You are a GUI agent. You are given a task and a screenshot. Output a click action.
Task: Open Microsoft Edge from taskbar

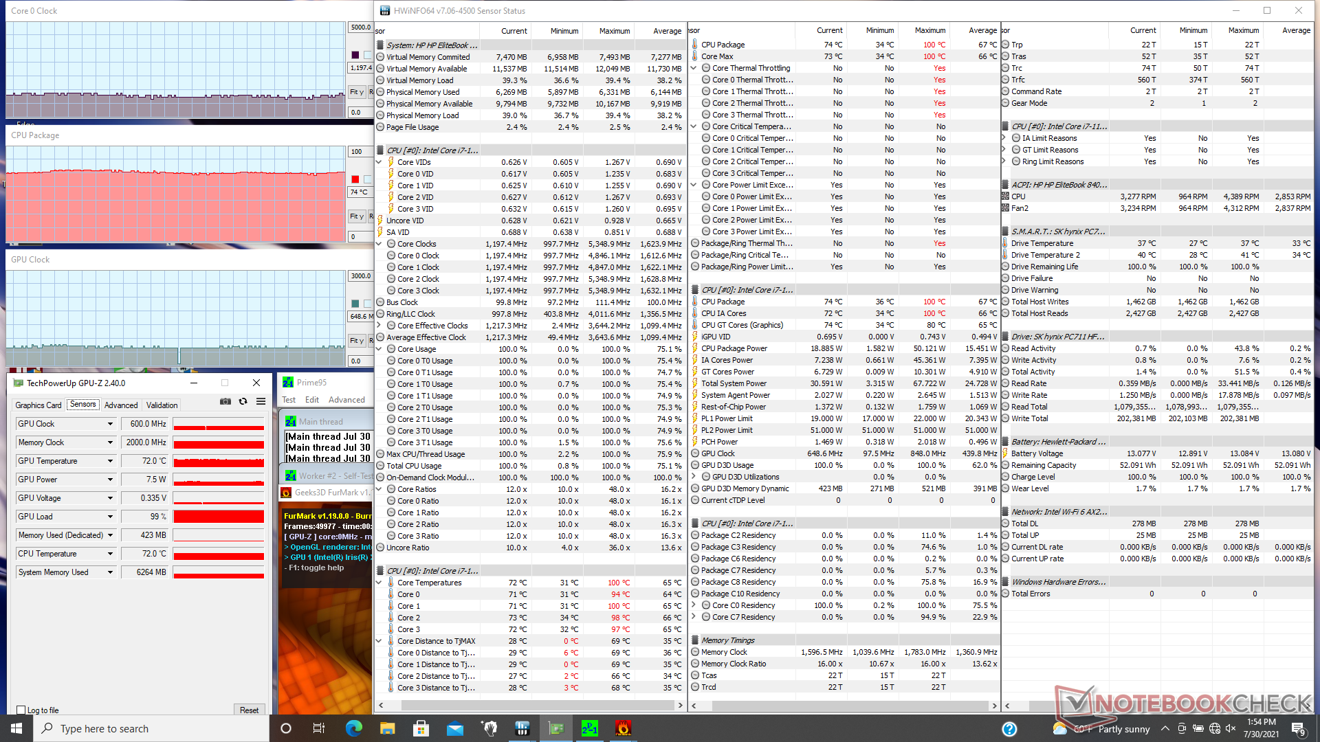(354, 728)
